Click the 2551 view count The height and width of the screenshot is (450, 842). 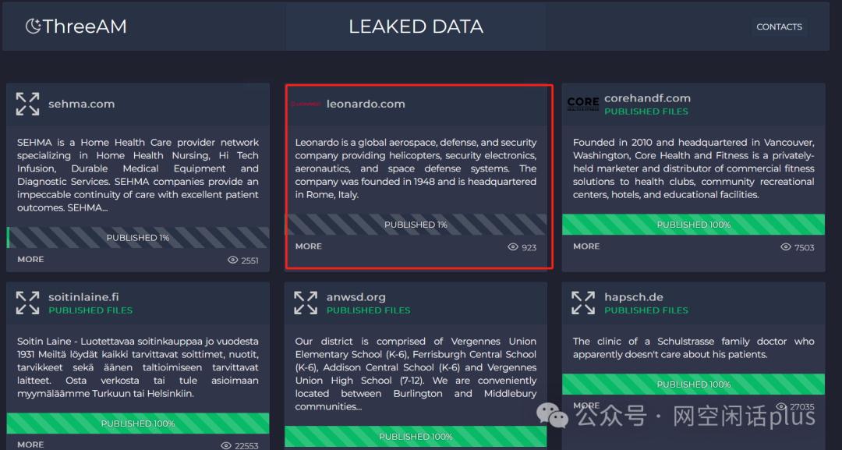(x=249, y=260)
